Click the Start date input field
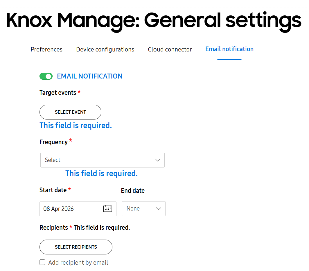This screenshot has height=271, width=309. (78, 209)
